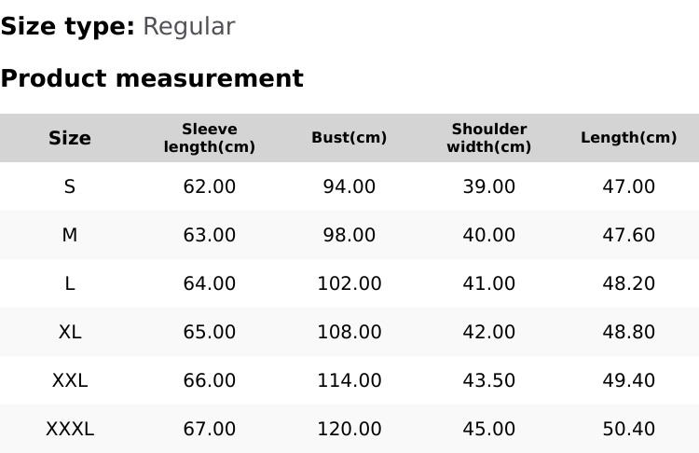
Task: Click the Size type label
Action: pyautogui.click(x=67, y=27)
